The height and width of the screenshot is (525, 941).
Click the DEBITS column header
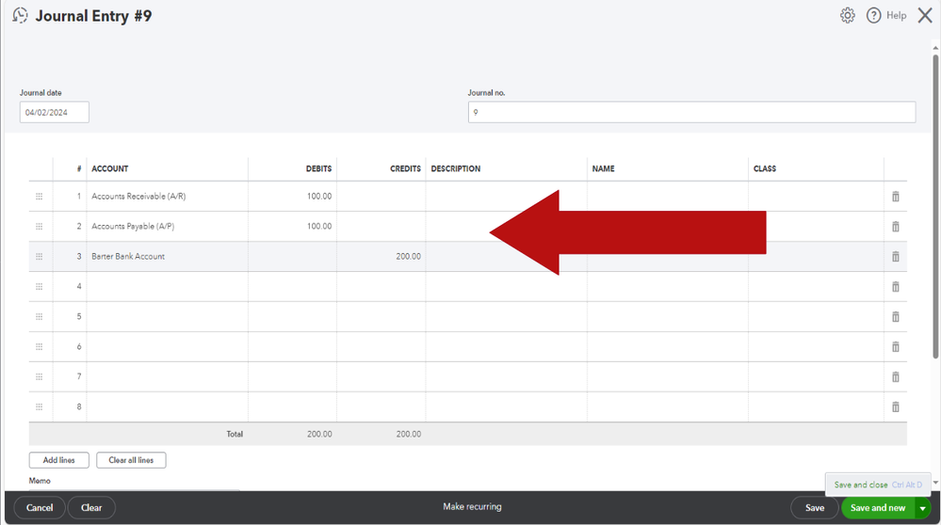[318, 169]
